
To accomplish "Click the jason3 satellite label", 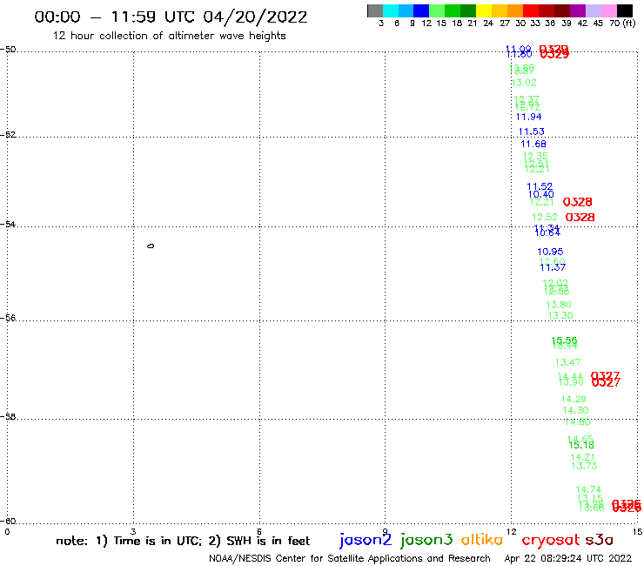I will coord(426,540).
